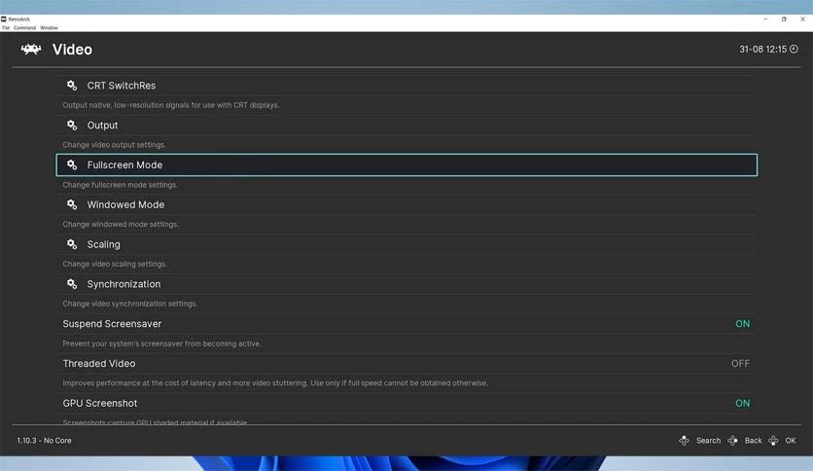Open CRT SwitchRes settings

(x=406, y=85)
